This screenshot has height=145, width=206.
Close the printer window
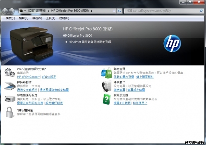pos(199,2)
